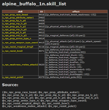The width and height of the screenshot is (109, 110).
Task: Click the effect cell in the s_npc_prop_md_lv_p3 row
Action: 76,35
